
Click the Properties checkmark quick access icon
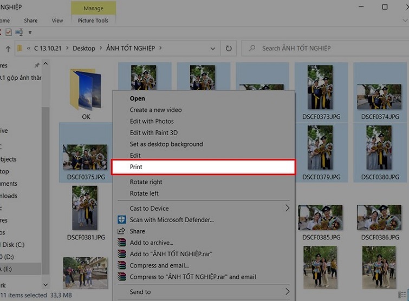pos(8,32)
